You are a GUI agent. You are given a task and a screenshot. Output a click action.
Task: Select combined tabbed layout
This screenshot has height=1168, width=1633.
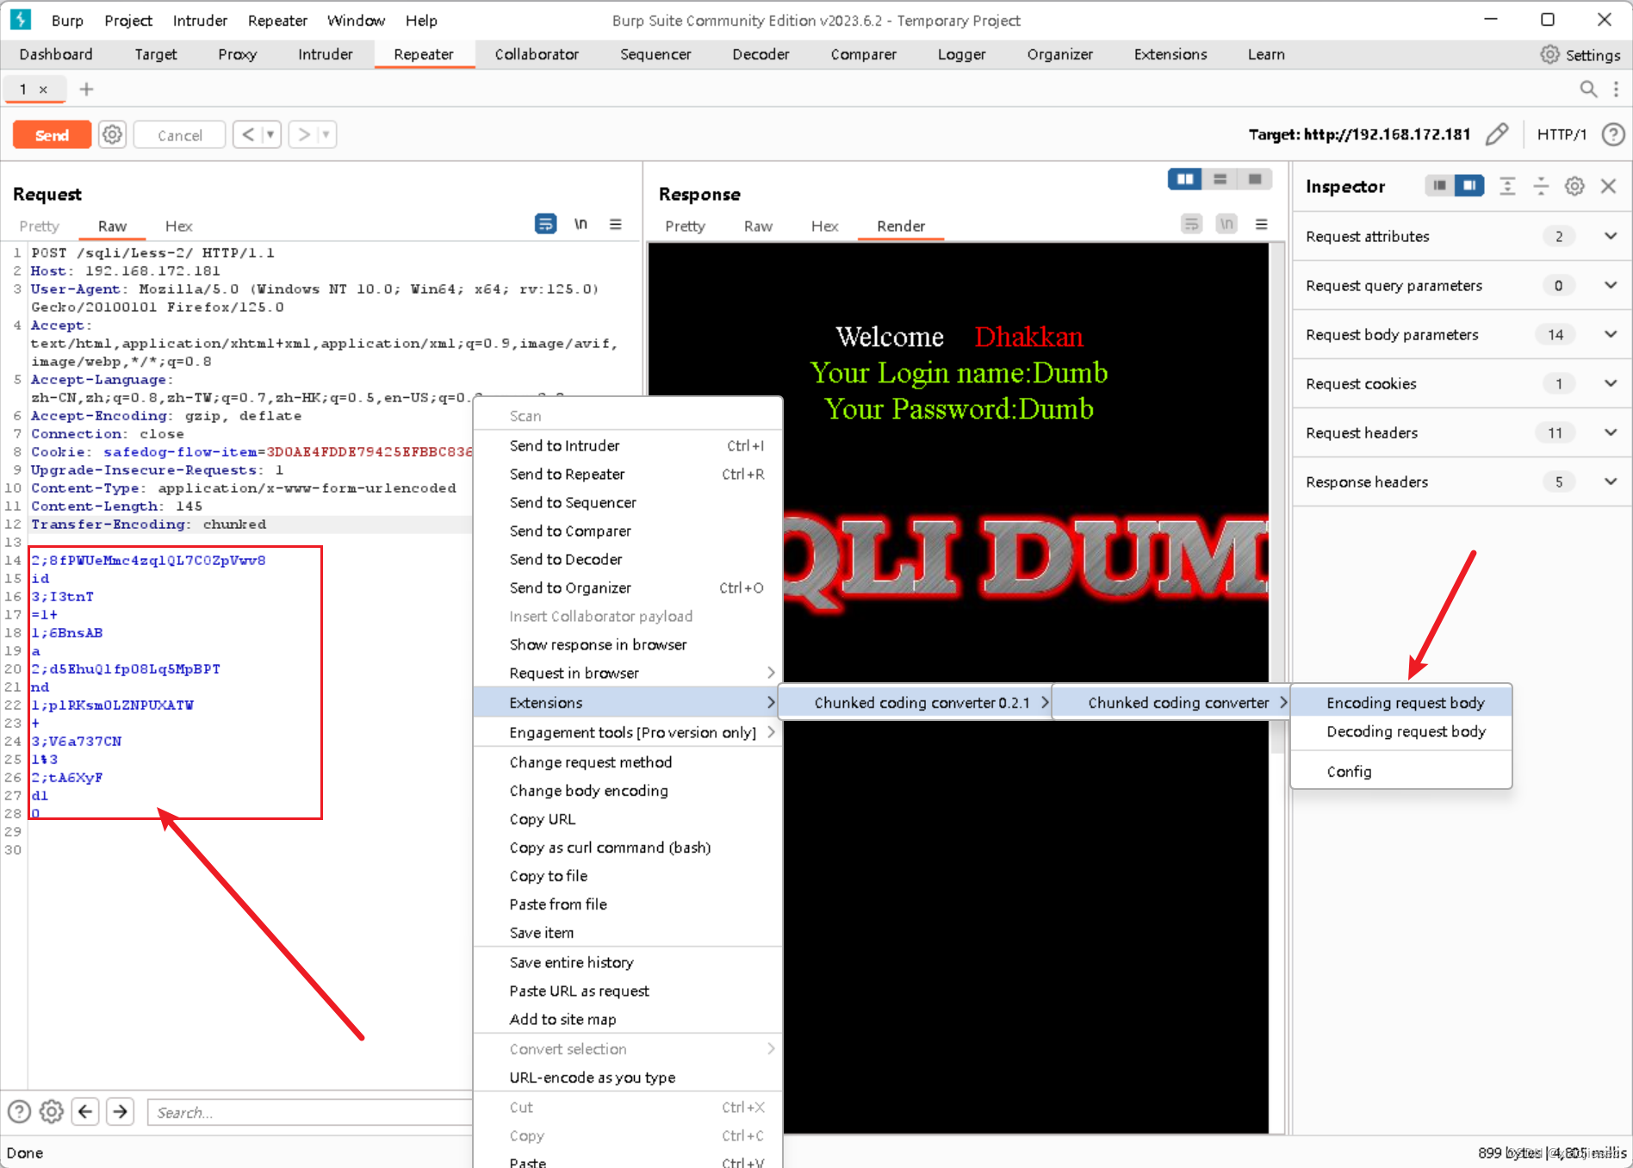(1255, 179)
